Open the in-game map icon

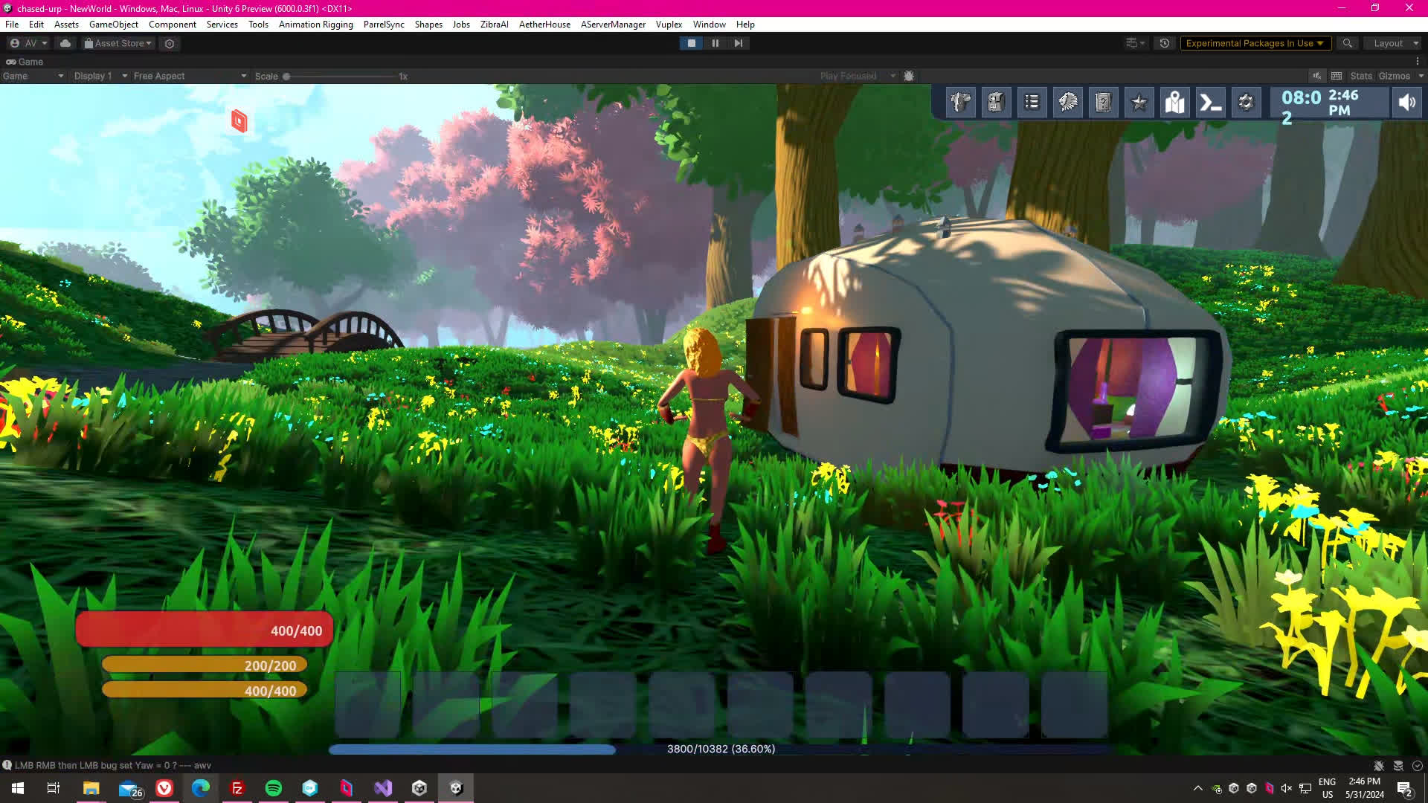1174,103
